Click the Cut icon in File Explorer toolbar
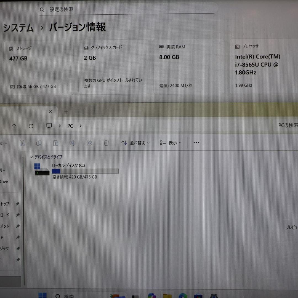The width and height of the screenshot is (298, 298). 22,143
